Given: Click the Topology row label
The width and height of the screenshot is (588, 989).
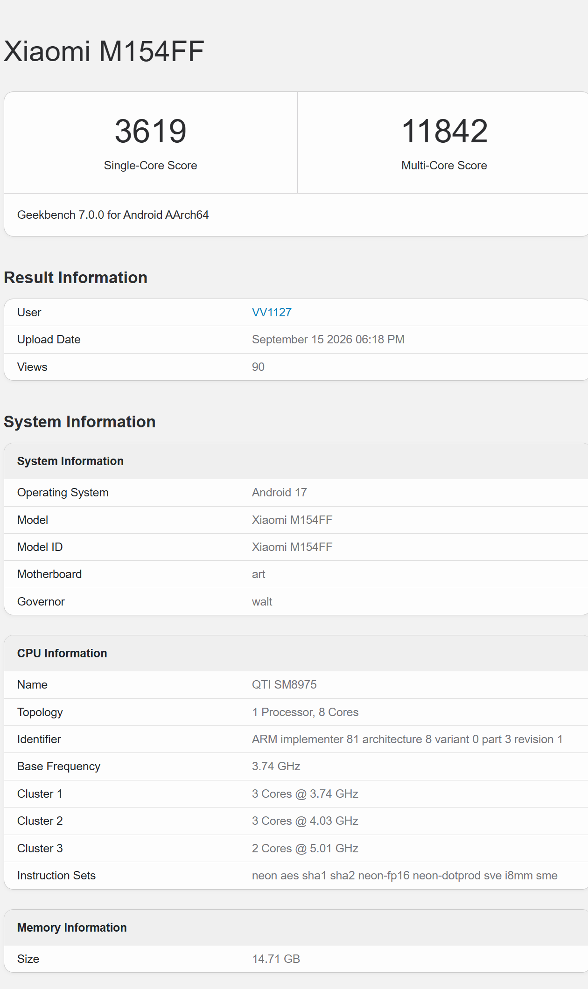Looking at the screenshot, I should click(x=40, y=712).
